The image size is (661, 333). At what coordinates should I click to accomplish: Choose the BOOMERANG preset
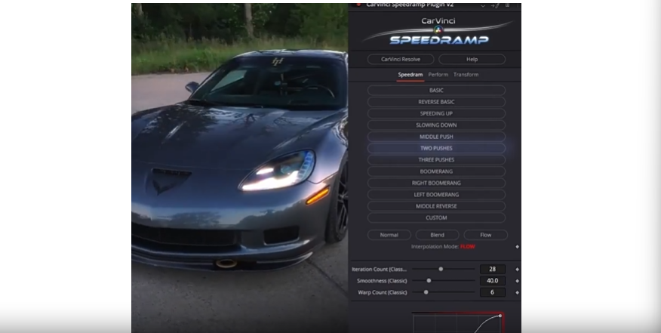pos(435,171)
